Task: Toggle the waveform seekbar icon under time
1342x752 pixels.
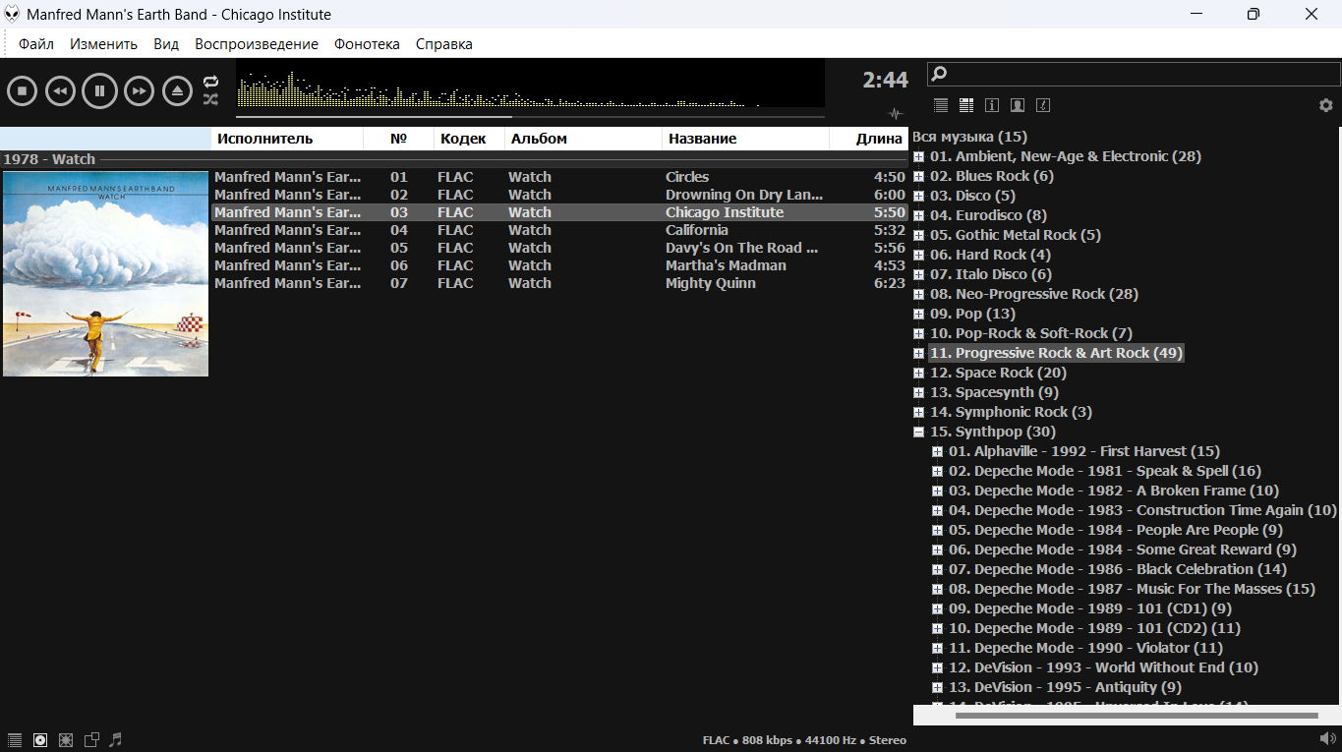Action: click(894, 113)
